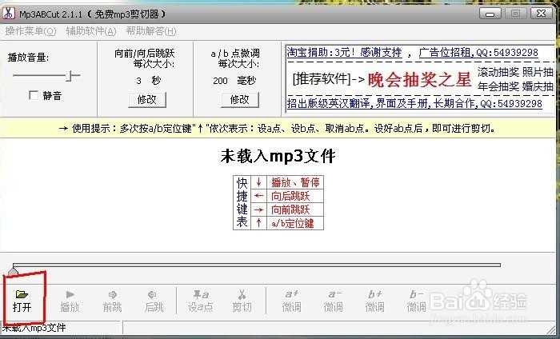The image size is (560, 339).
Task: Click 修改 under a/b点微调 size
Action: (240, 100)
